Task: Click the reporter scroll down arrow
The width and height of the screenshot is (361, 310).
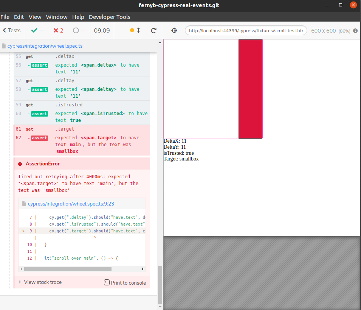Action: pos(160,307)
